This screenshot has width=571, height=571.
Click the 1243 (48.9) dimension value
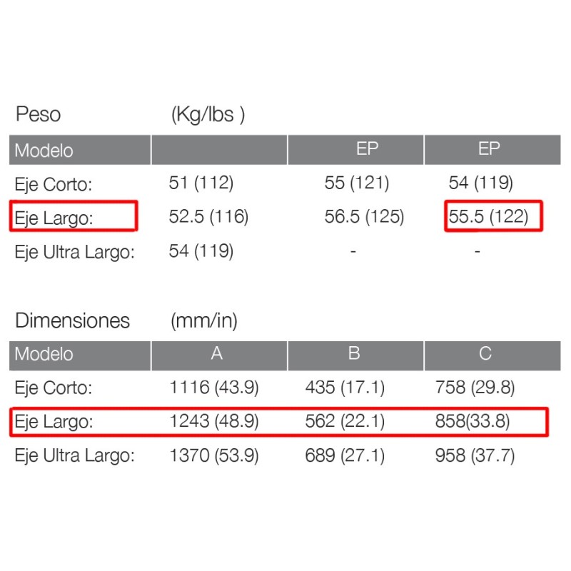point(213,422)
